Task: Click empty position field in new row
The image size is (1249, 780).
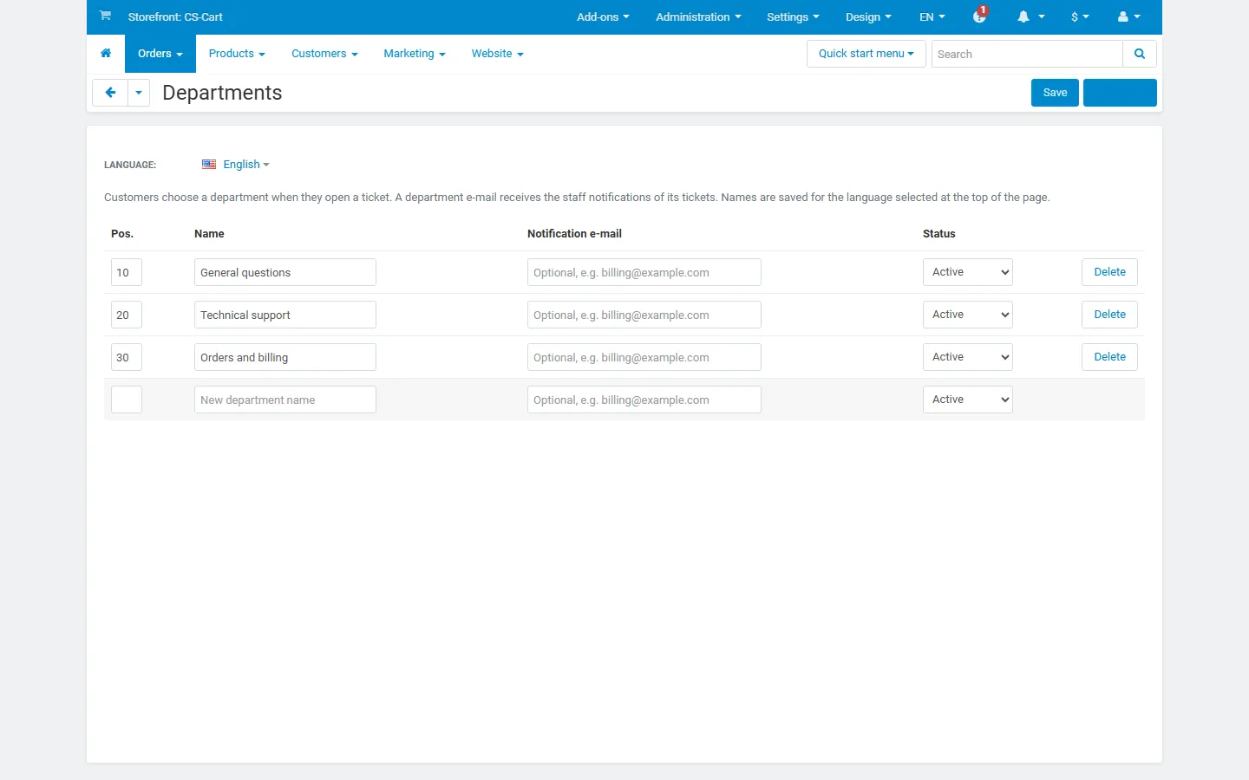Action: click(127, 400)
